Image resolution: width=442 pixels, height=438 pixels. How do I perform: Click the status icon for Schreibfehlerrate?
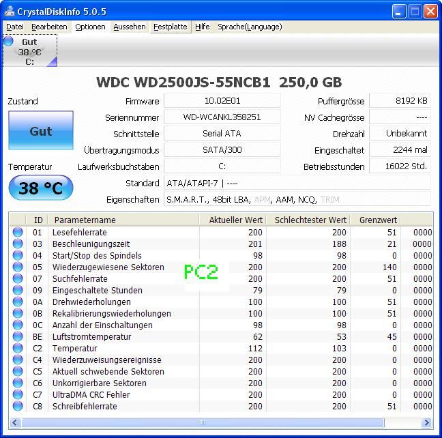coord(18,406)
